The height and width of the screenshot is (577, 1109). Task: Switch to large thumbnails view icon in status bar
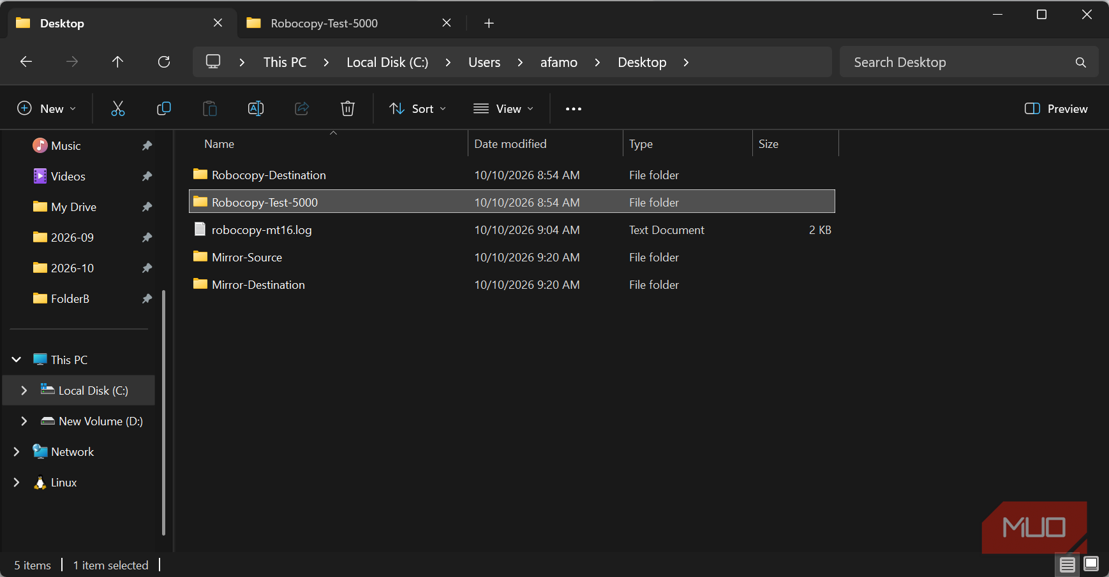point(1091,564)
